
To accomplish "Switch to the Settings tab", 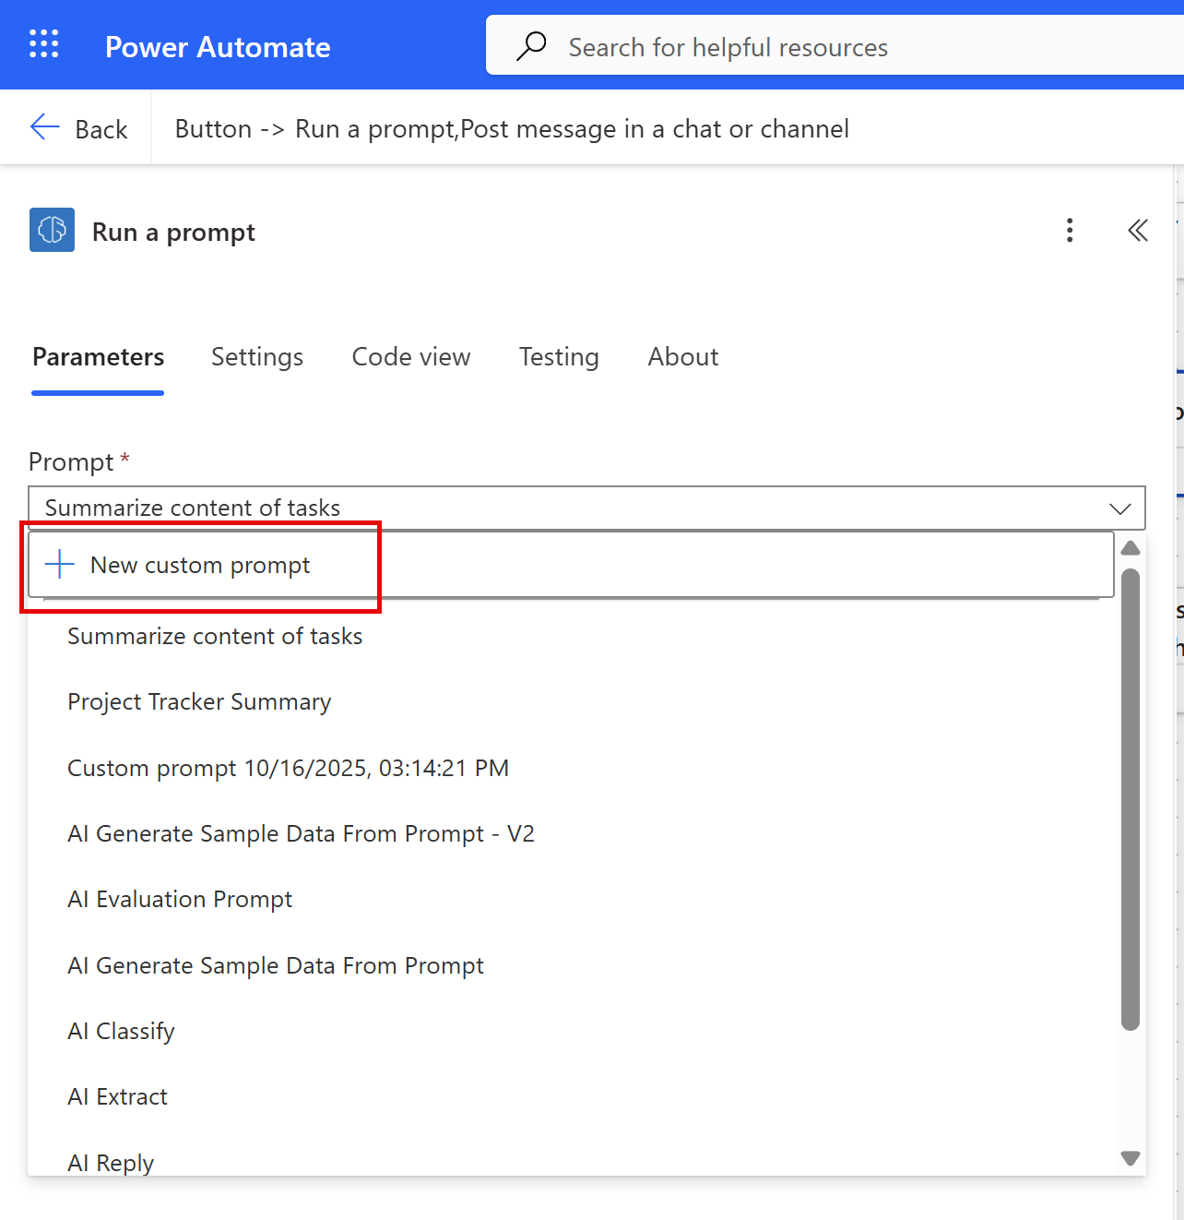I will pos(257,357).
